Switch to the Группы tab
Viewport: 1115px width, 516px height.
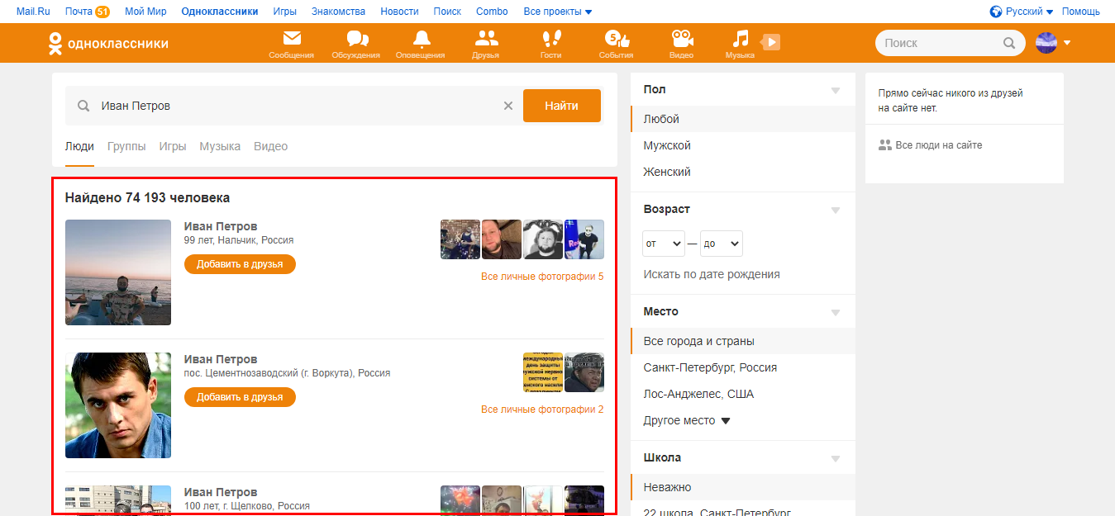[x=126, y=146]
